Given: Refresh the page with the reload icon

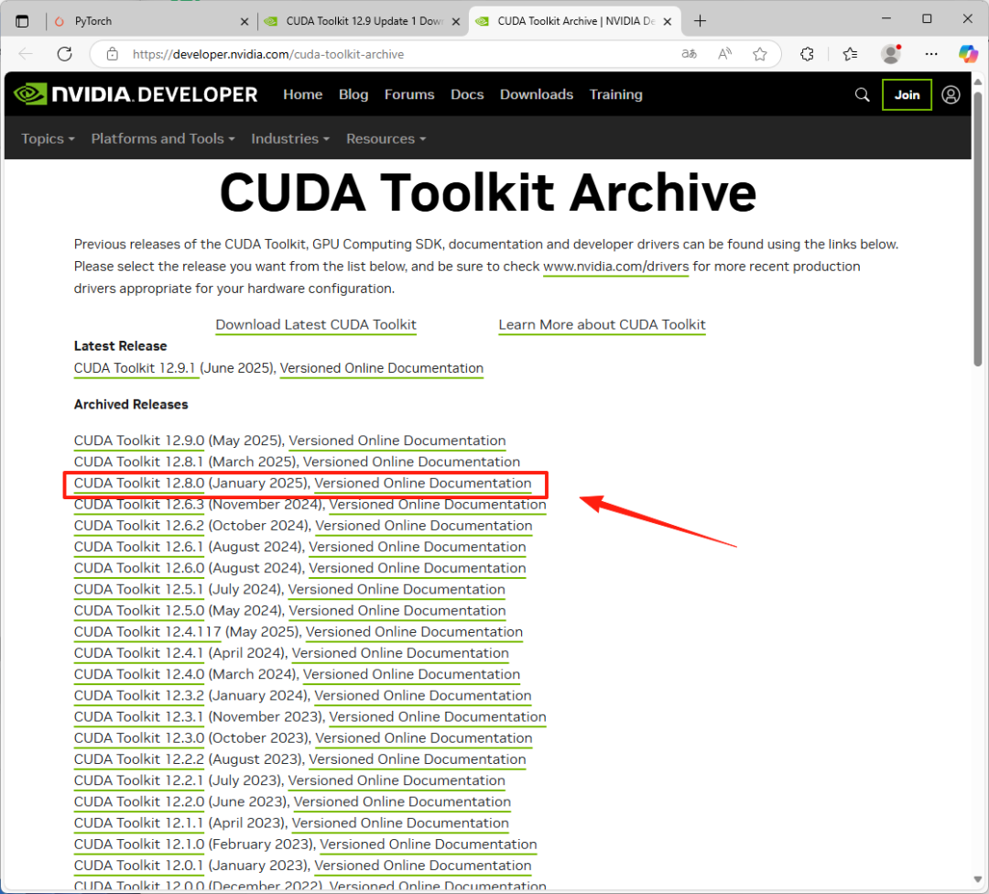Looking at the screenshot, I should [x=64, y=54].
